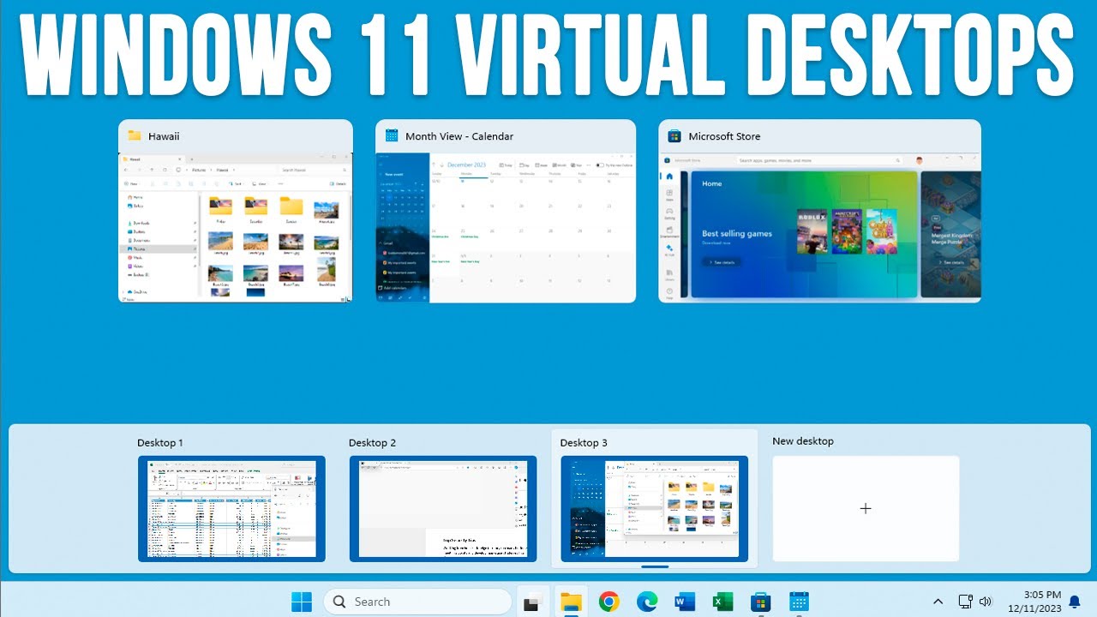Viewport: 1097px width, 617px height.
Task: Open Help in Microsoft Store sidebar
Action: coord(669,293)
